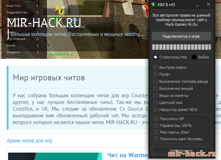Enable the Параметры 100% checkbox
221x160 pixels.
click(x=156, y=125)
